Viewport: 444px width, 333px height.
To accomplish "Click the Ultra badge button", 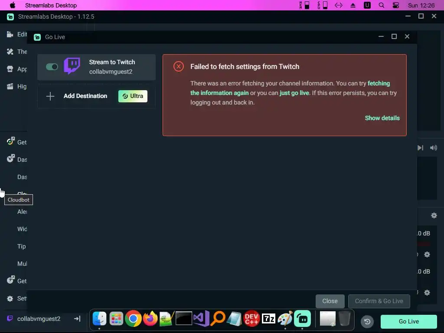I will (x=133, y=96).
